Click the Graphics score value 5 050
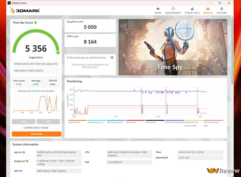This screenshot has width=241, height=177. (90, 27)
